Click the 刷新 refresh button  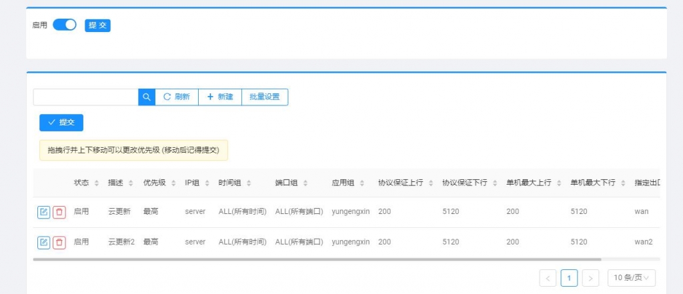[x=177, y=97]
